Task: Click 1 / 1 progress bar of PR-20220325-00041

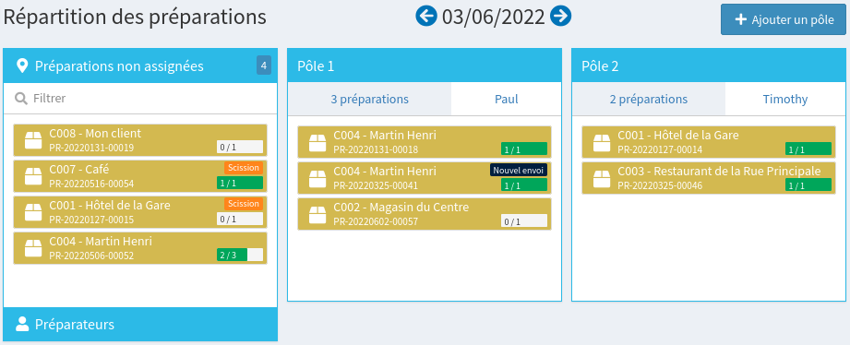Action: [523, 185]
